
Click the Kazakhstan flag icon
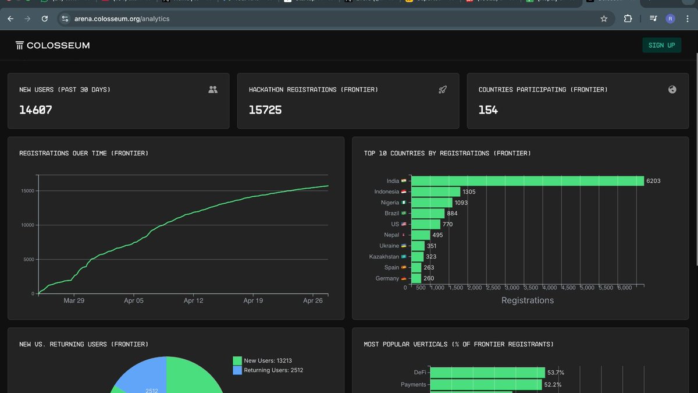(404, 256)
